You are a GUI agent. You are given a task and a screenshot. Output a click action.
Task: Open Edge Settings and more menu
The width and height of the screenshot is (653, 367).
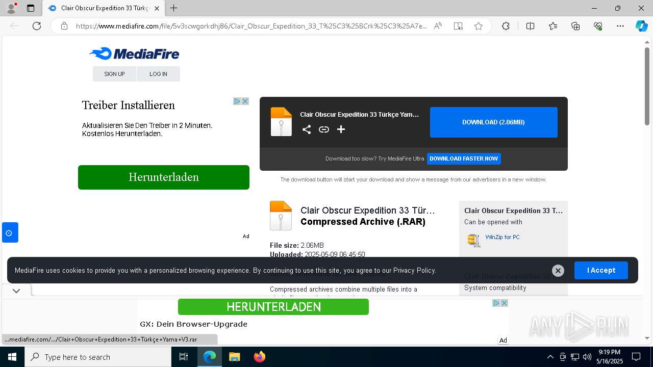(x=620, y=26)
